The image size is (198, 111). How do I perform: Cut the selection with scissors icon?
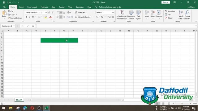tap(11, 11)
